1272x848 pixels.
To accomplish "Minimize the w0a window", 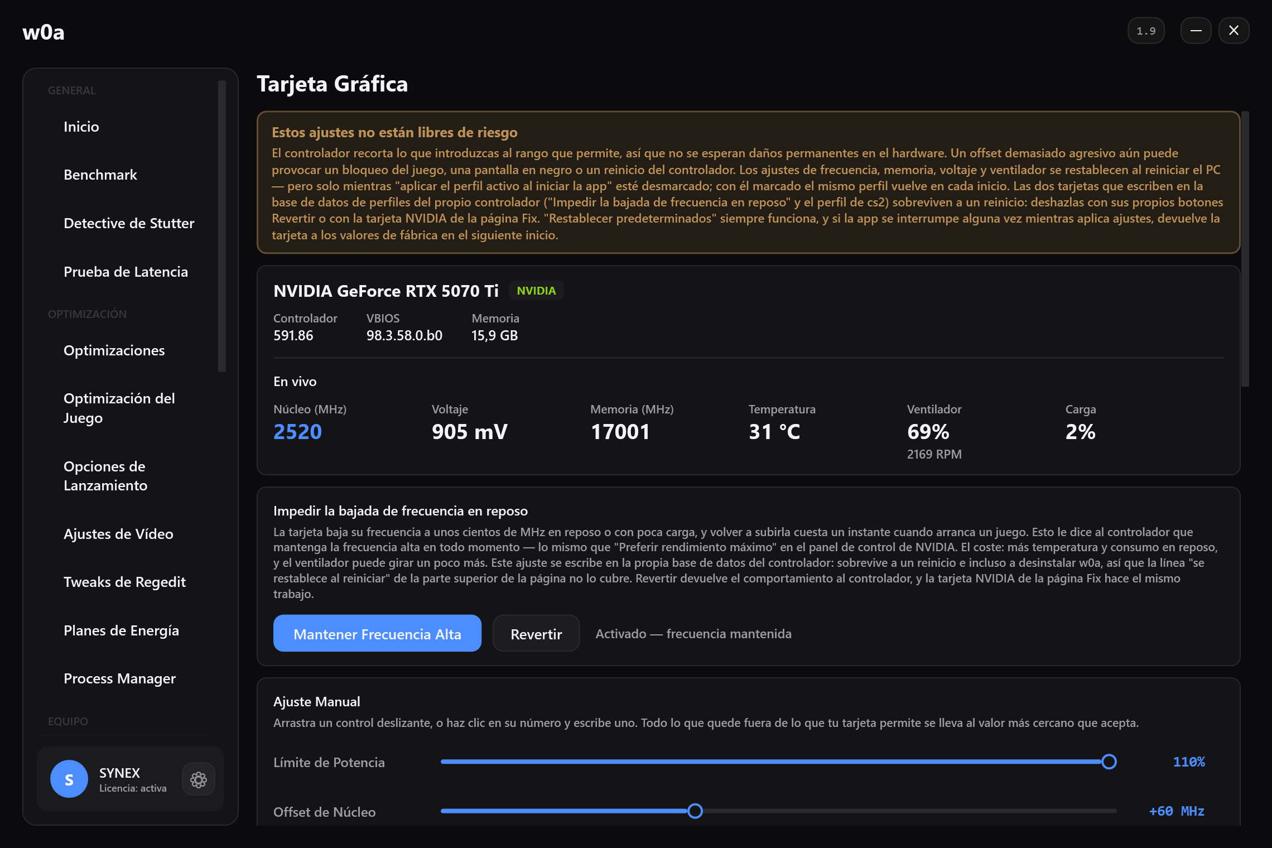I will [1196, 31].
